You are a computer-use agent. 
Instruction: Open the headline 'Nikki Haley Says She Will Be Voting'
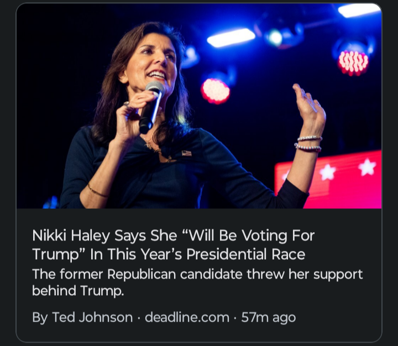click(159, 235)
